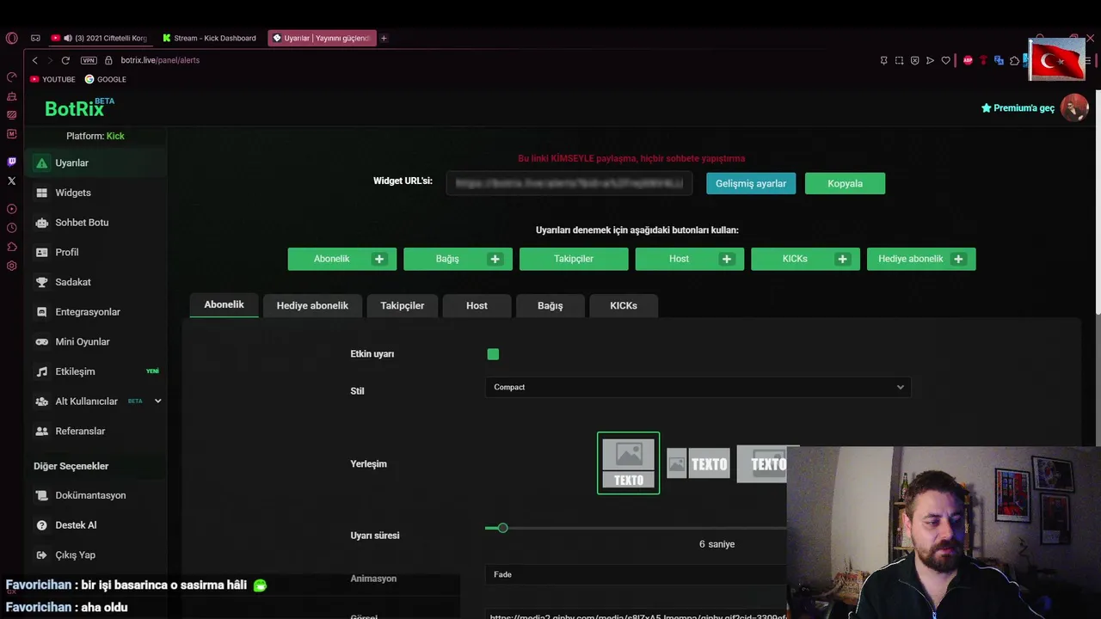Open the extensions puzzle icon in toolbar
The width and height of the screenshot is (1101, 619).
(1014, 60)
